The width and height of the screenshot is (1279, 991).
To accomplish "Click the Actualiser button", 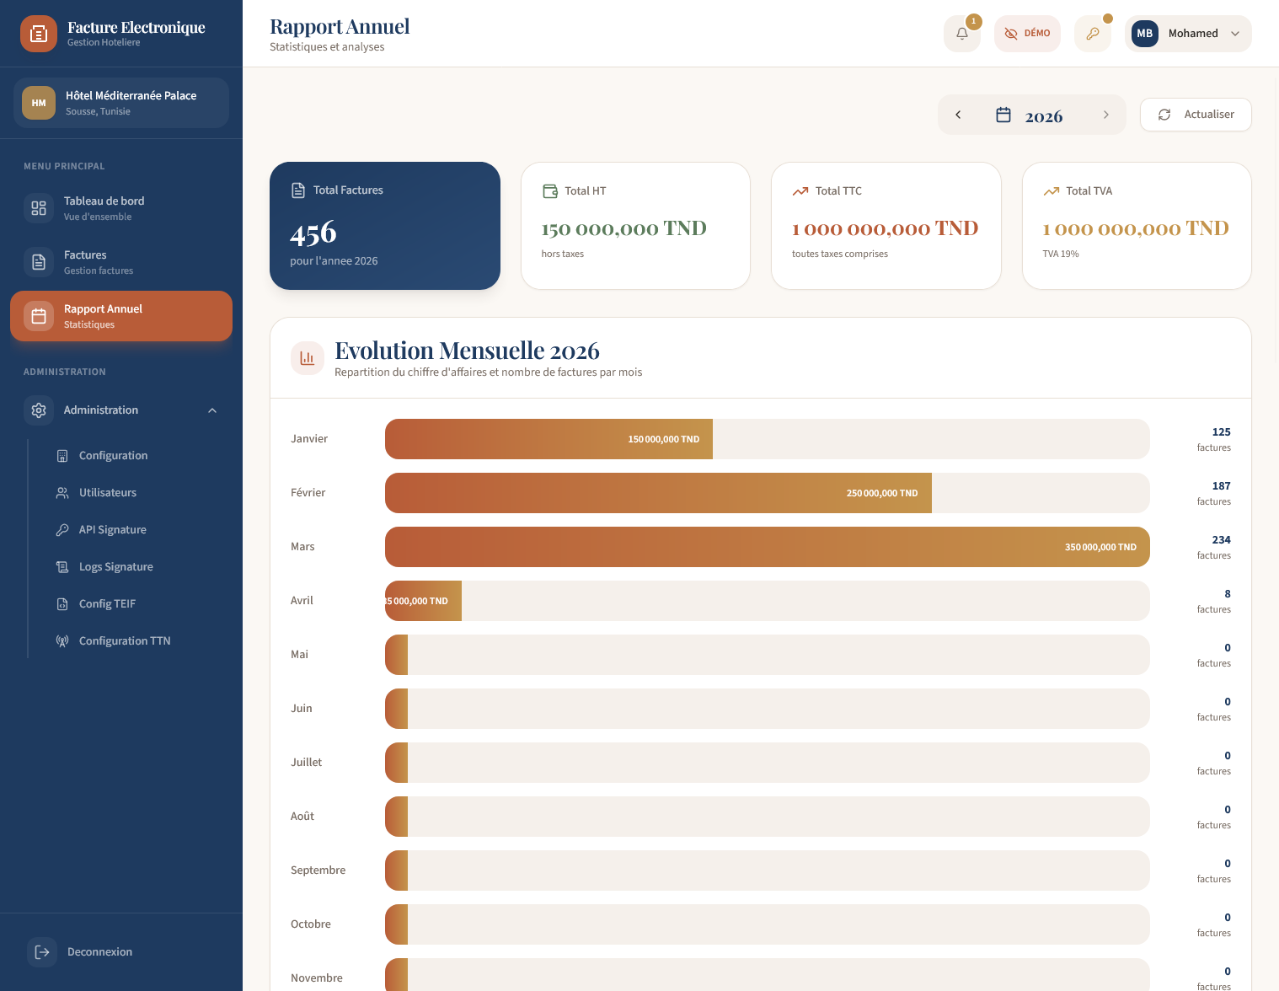I will (1196, 114).
